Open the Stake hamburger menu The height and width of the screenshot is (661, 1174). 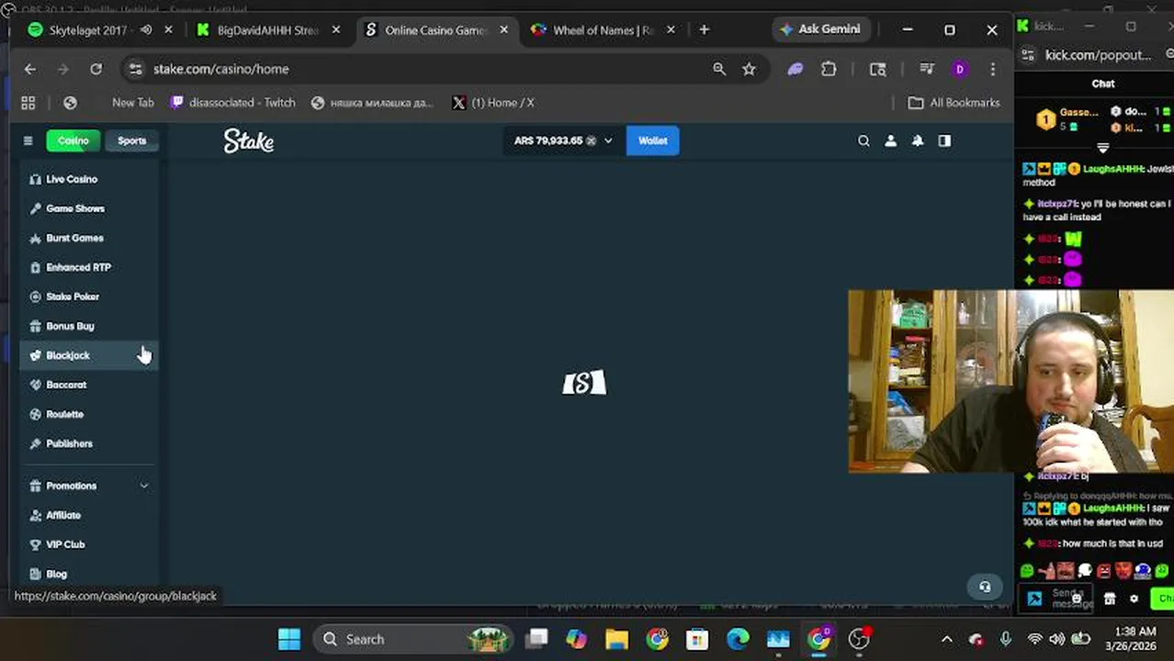(x=28, y=140)
